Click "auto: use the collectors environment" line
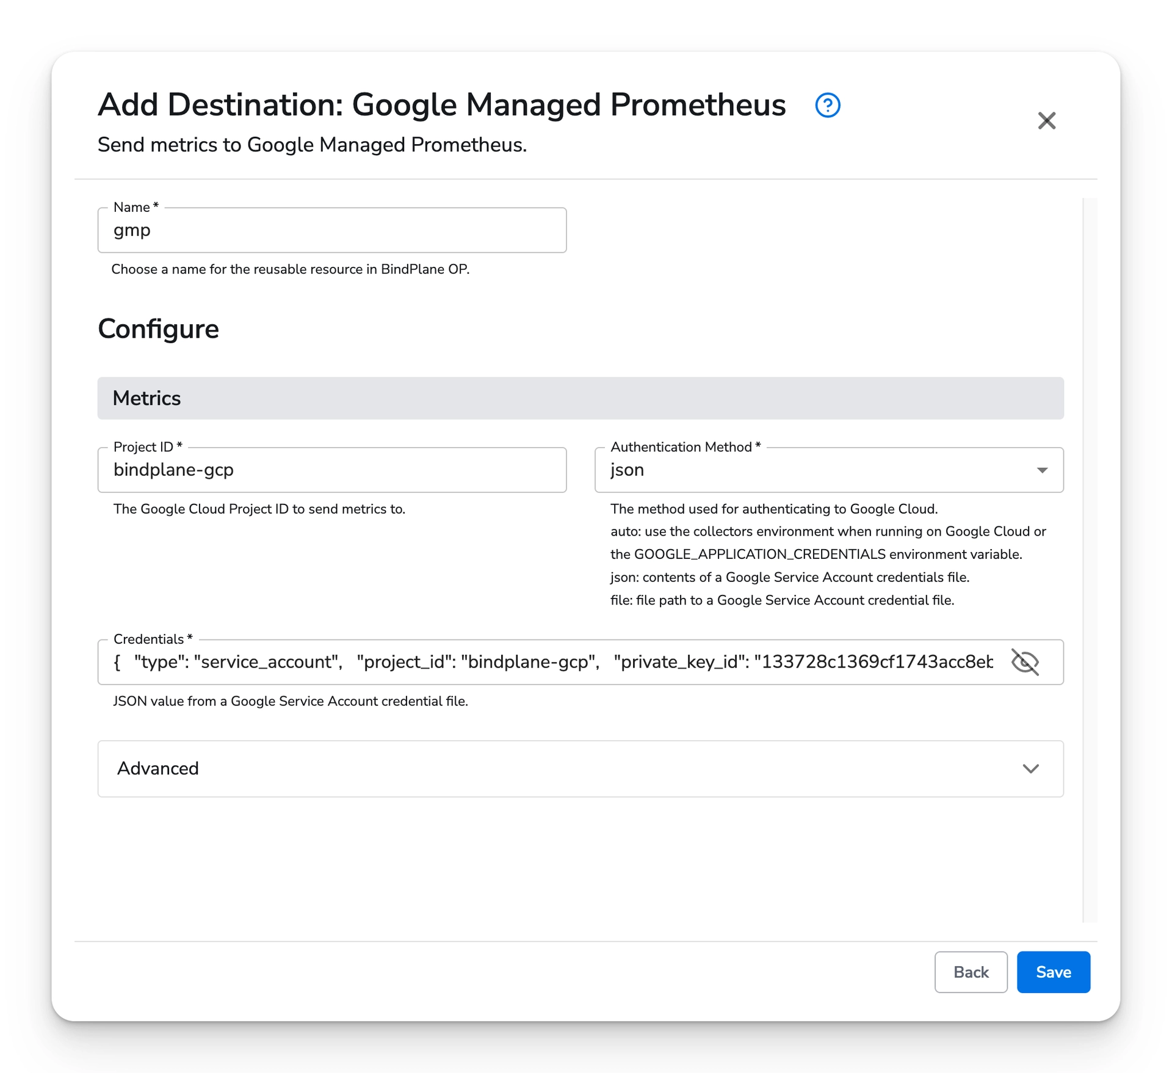The width and height of the screenshot is (1172, 1073). click(x=828, y=531)
